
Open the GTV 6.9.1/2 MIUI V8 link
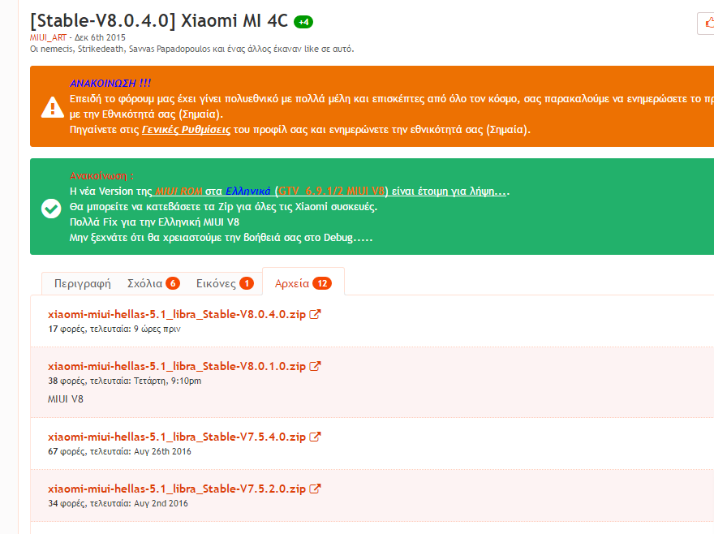332,192
